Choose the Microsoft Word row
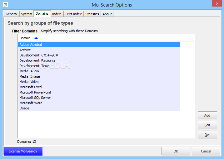Viewport: 224px width, 159px height. point(99,103)
